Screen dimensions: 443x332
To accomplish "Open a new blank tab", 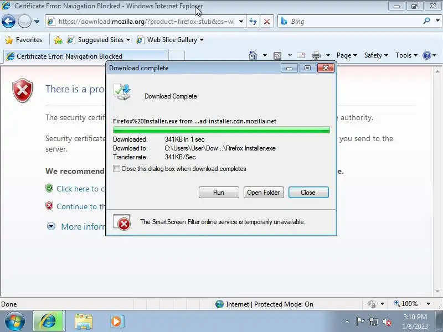I will pos(177,56).
